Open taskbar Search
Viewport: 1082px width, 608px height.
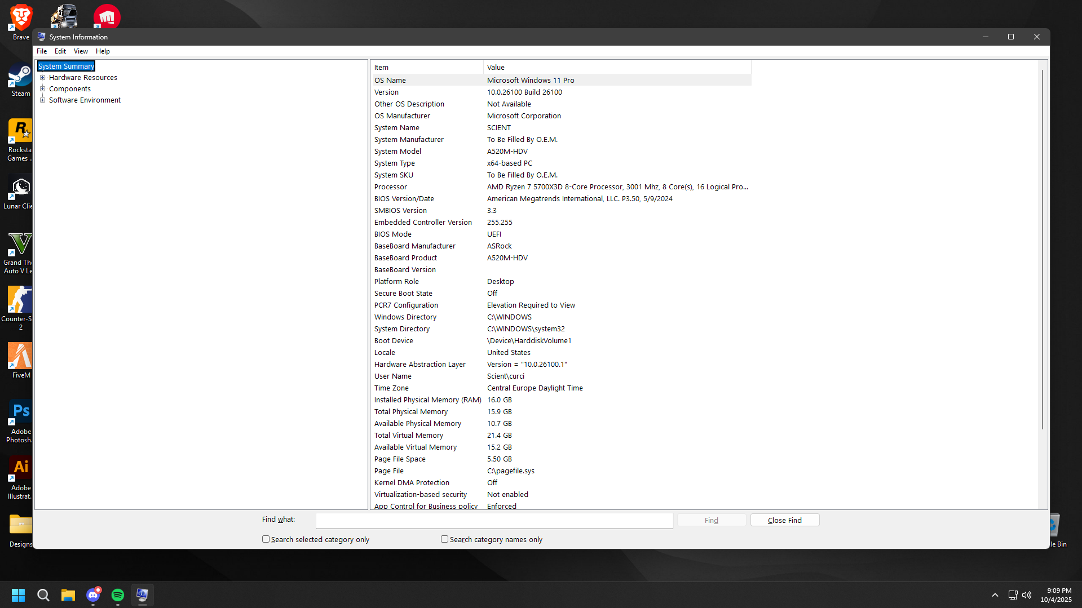coord(43,595)
